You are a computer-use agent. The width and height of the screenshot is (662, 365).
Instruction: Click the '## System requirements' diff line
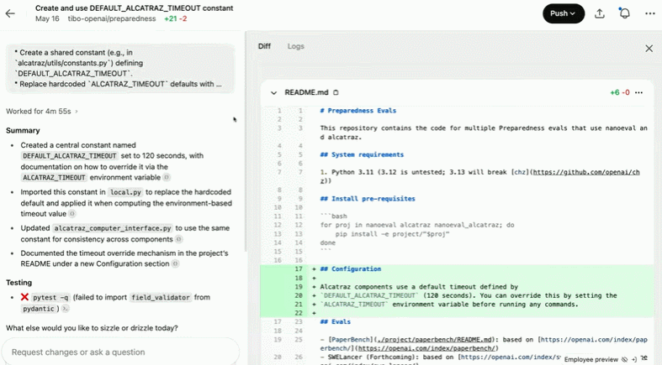[362, 154]
